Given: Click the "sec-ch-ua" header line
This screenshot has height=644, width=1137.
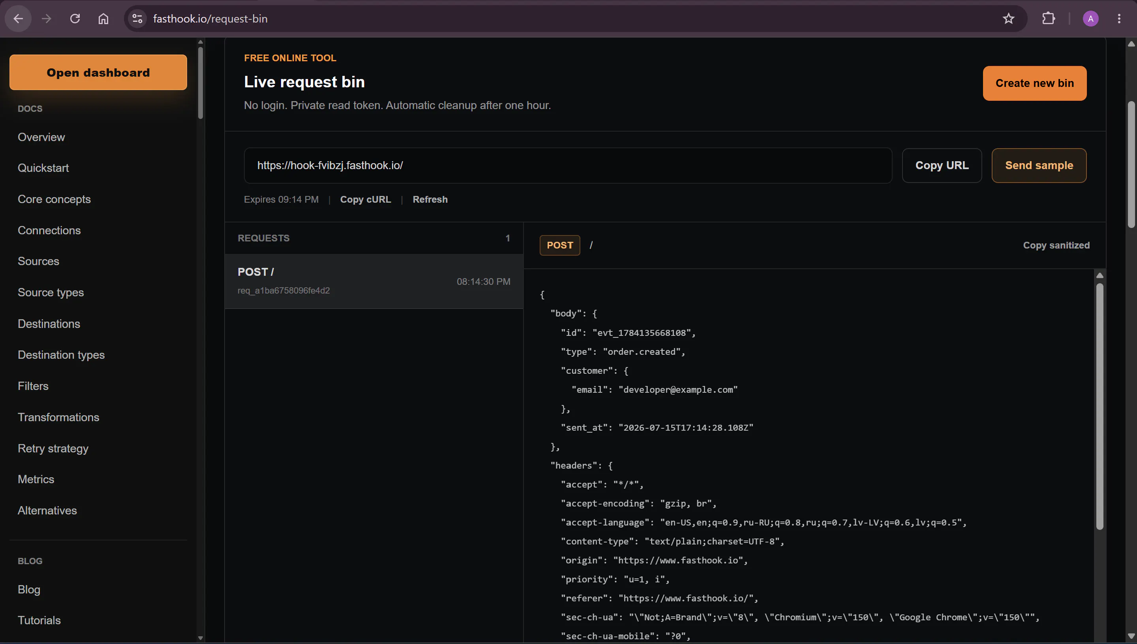Looking at the screenshot, I should 800,618.
